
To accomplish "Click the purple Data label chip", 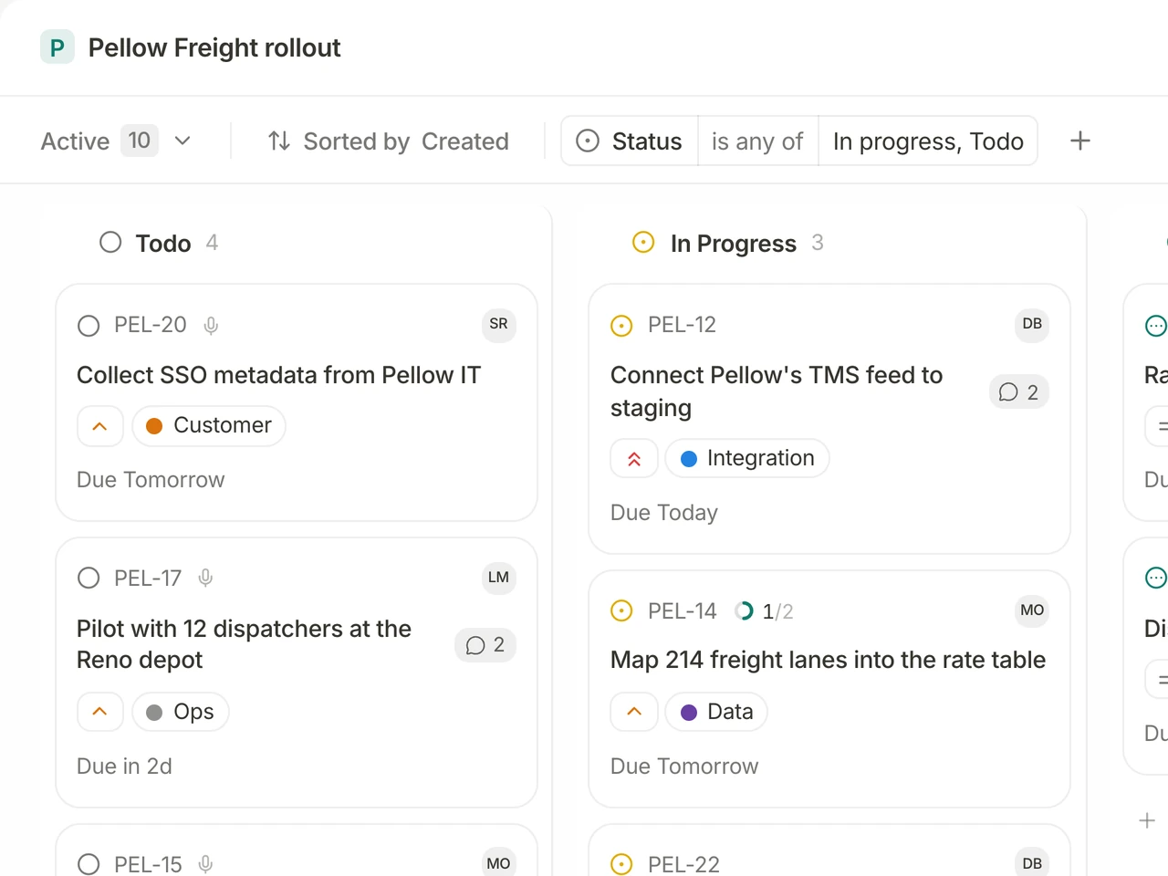I will (716, 712).
